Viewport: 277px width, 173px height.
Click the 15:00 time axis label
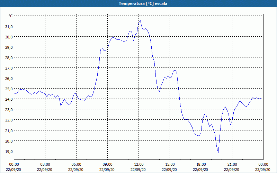coord(170,165)
